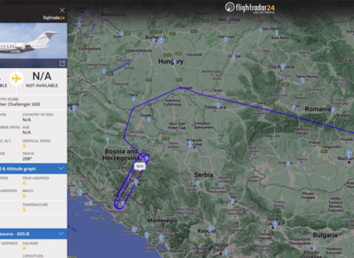Click the Dubrovnik airport marker
This screenshot has width=354, height=258.
(x=134, y=228)
